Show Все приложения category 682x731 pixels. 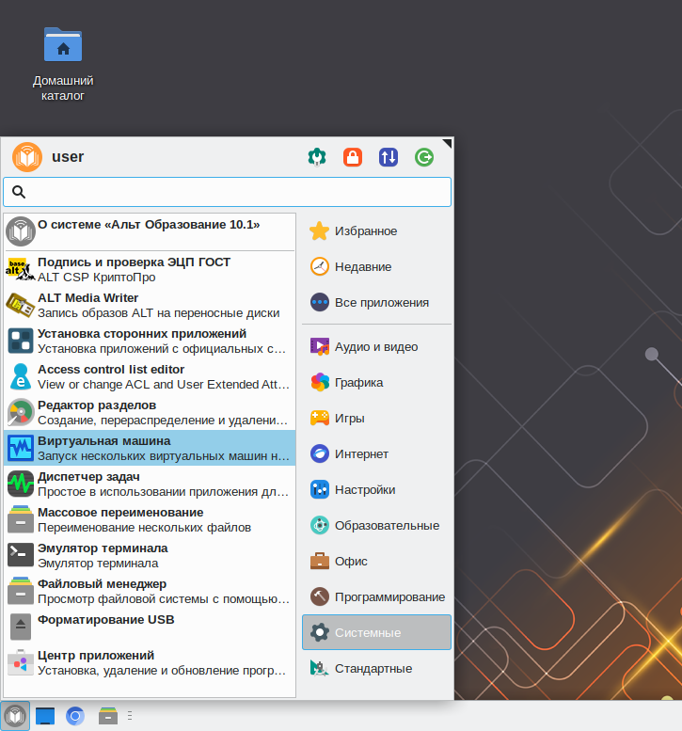(376, 303)
